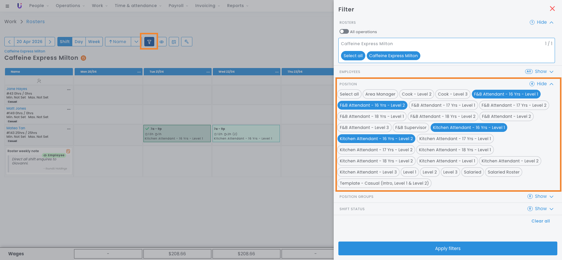Screen dimensions: 562x260
Task: Open the roster calendar tool icon
Action: tap(174, 42)
